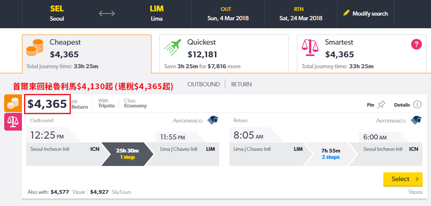Open the SkyTours $4,927 alternative offer
This screenshot has width=431, height=206.
pos(111,192)
